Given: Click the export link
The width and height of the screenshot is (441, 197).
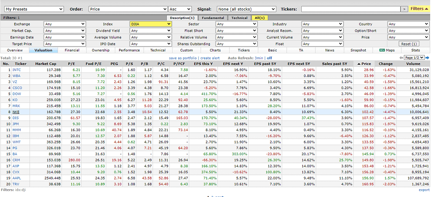Looking at the screenshot, I should point(424,190).
